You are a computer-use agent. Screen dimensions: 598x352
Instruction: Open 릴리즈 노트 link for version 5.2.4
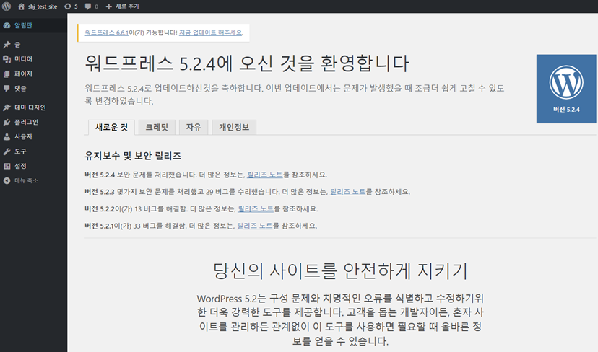coord(264,175)
